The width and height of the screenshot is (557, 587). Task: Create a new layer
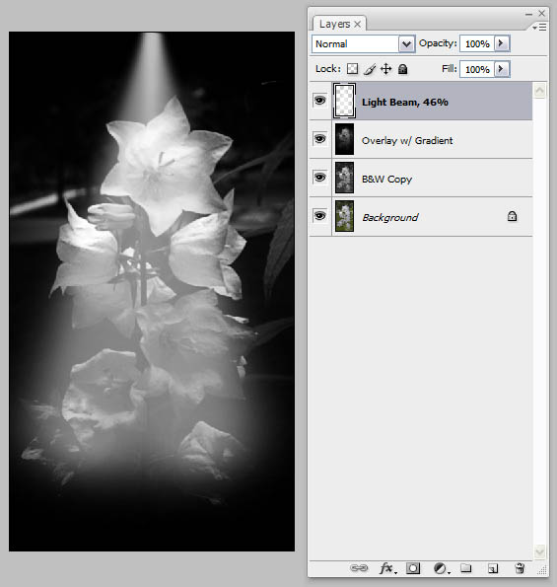pos(493,568)
